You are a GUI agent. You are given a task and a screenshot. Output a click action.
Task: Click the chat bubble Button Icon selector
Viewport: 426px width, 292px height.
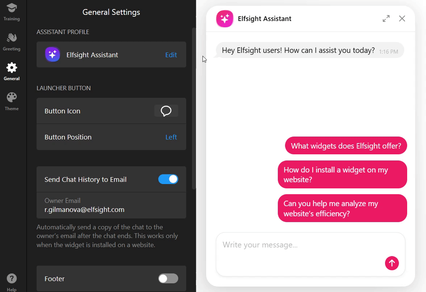(166, 111)
